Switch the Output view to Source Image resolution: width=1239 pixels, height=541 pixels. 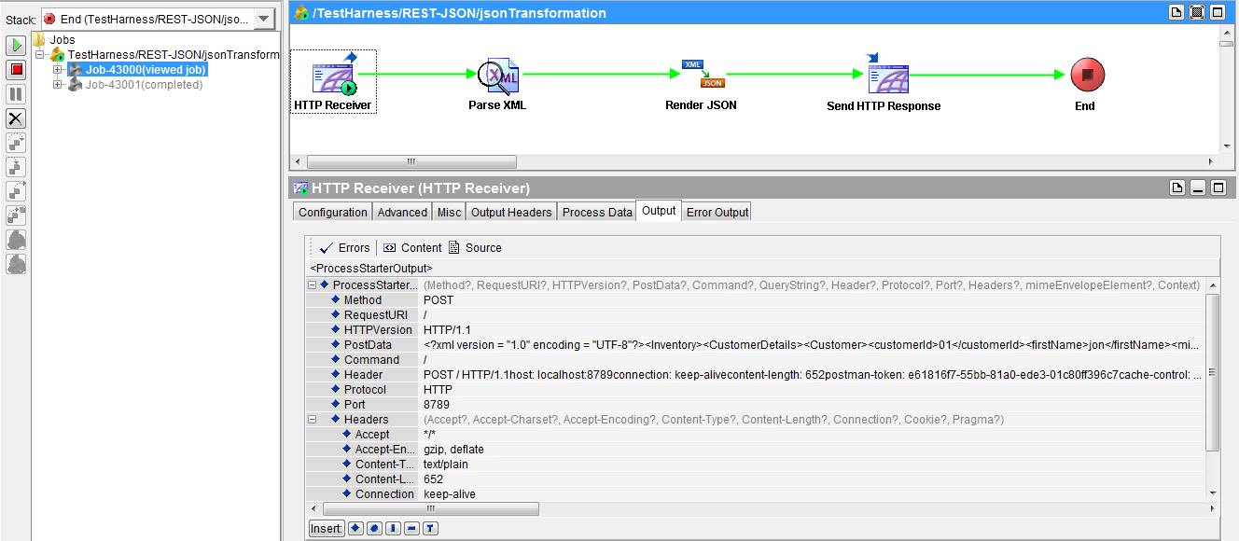pos(475,247)
